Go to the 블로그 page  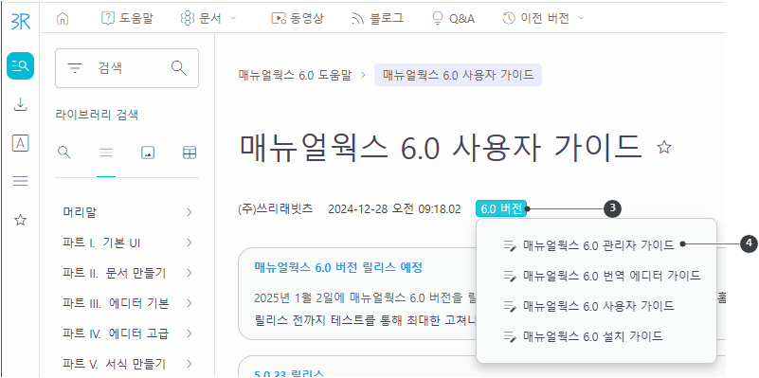377,18
